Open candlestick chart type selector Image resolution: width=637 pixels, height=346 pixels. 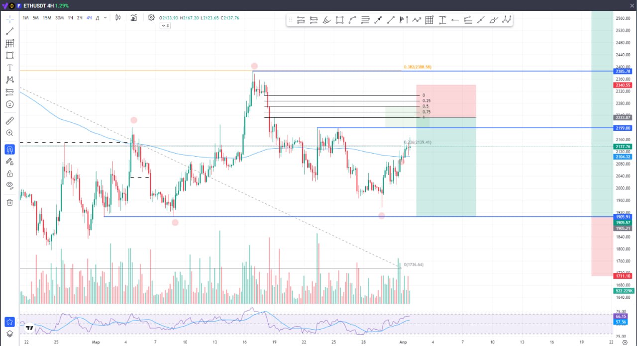[x=118, y=18]
